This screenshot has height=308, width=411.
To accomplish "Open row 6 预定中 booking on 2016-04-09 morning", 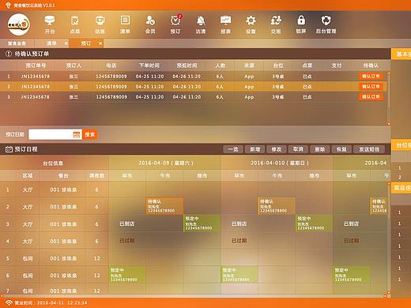I will click(x=127, y=275).
